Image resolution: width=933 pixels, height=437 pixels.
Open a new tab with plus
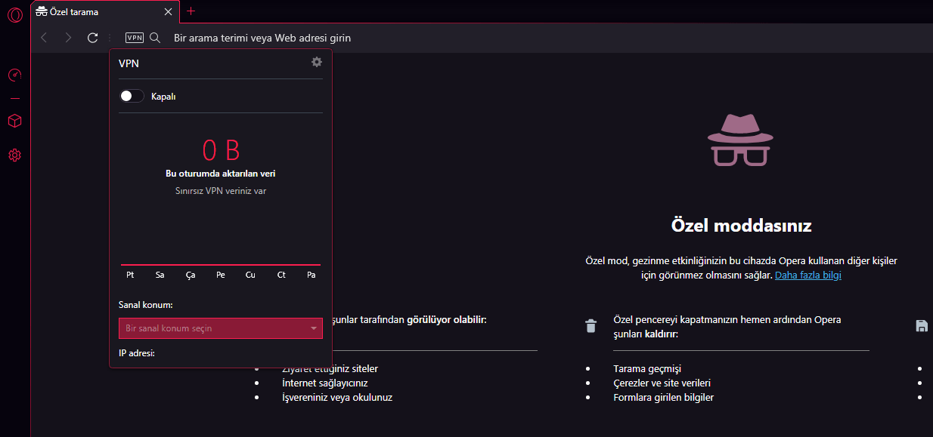tap(191, 11)
